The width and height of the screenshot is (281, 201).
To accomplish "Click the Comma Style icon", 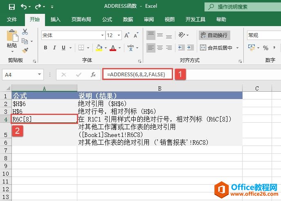I will (274, 48).
